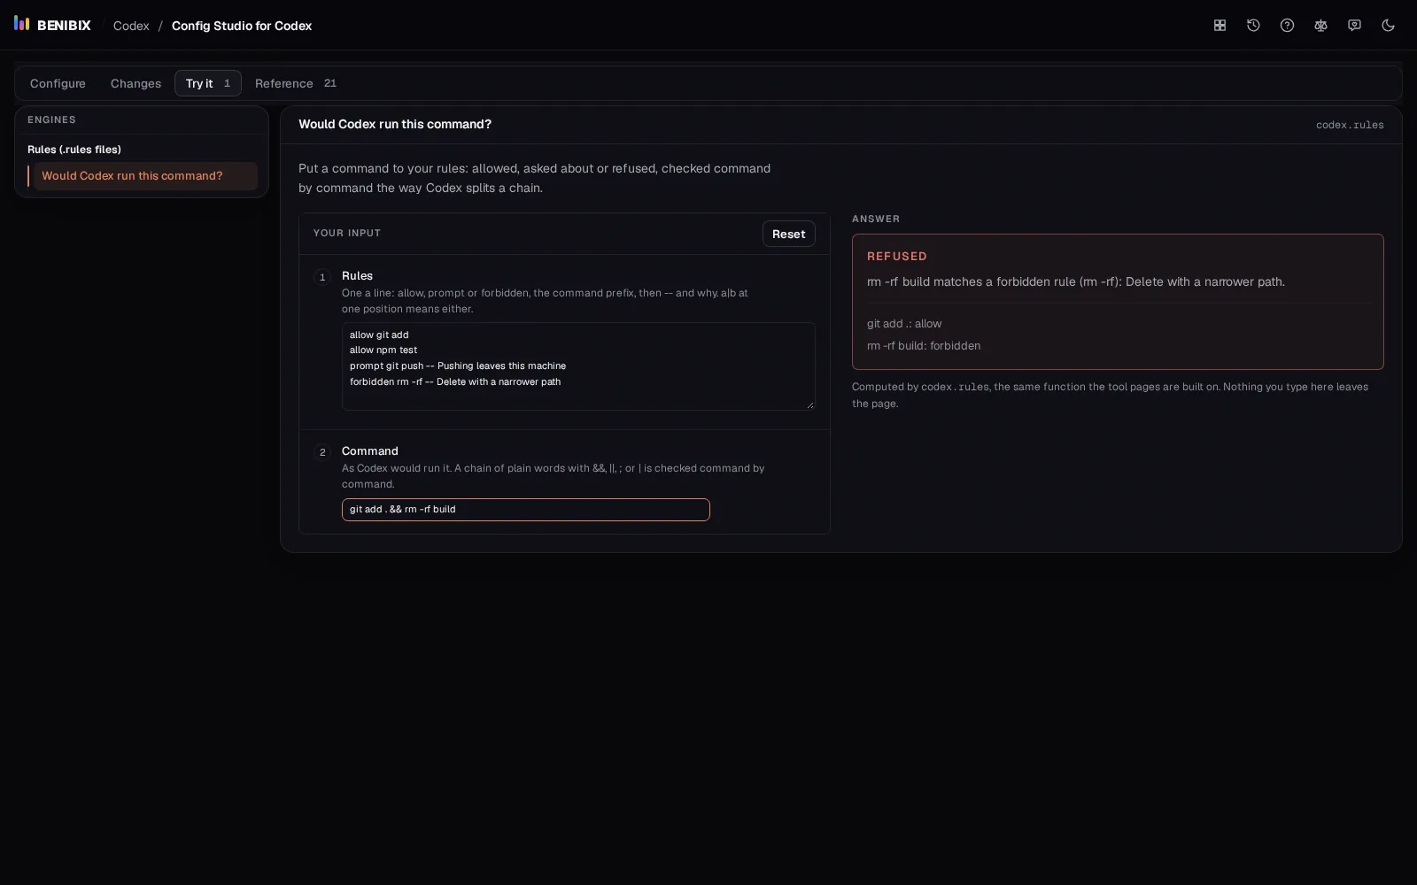Click the YOUR INPUT heading
Viewport: 1417px width, 885px height.
346,233
